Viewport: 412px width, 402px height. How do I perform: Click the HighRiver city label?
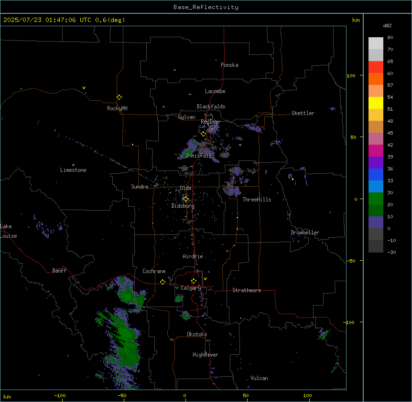click(206, 355)
